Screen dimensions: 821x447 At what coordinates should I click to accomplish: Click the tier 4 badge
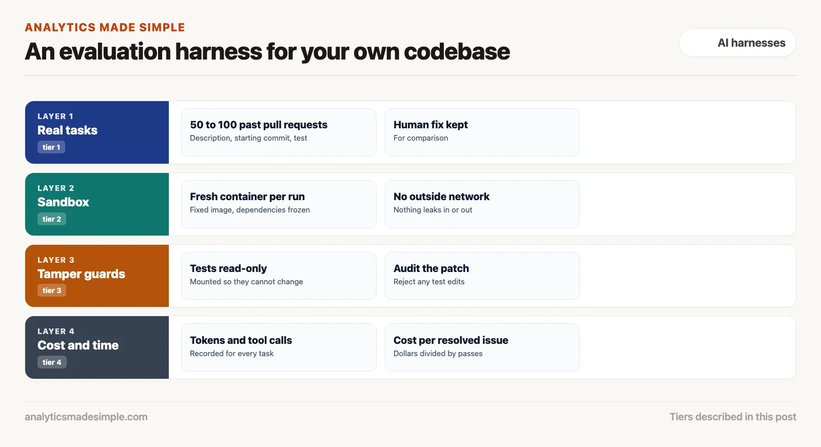click(52, 362)
